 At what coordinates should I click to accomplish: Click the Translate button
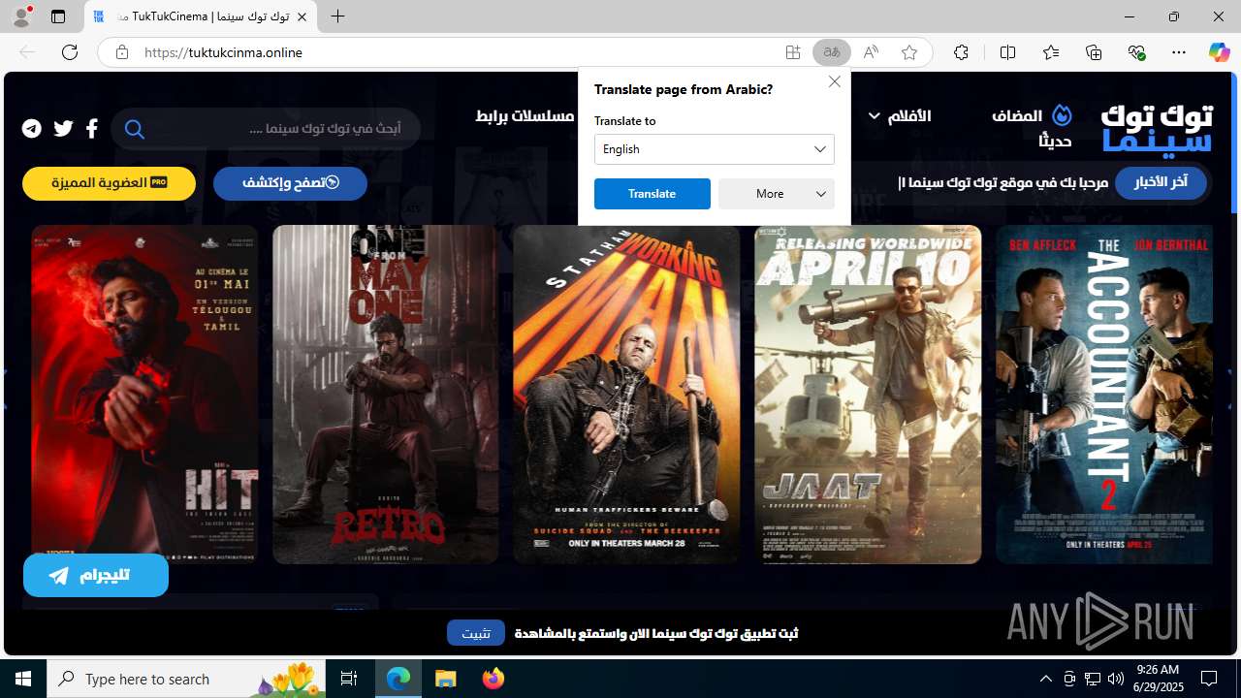coord(652,194)
